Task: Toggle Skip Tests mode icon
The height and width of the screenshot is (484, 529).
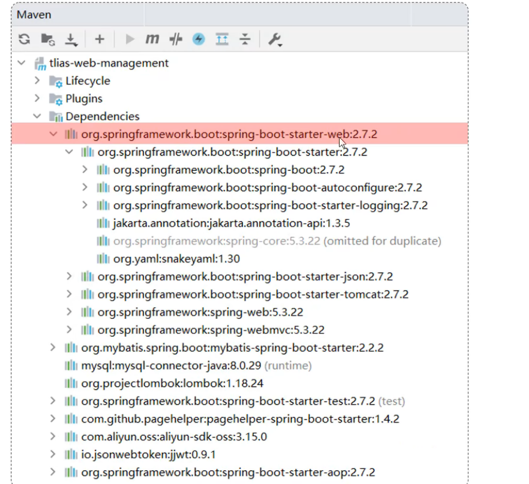Action: coord(176,39)
